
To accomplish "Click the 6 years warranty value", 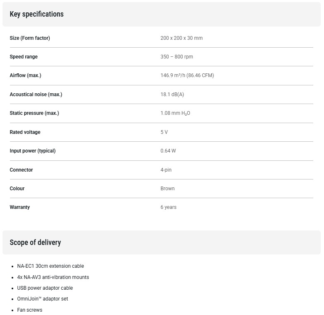I will tap(168, 207).
